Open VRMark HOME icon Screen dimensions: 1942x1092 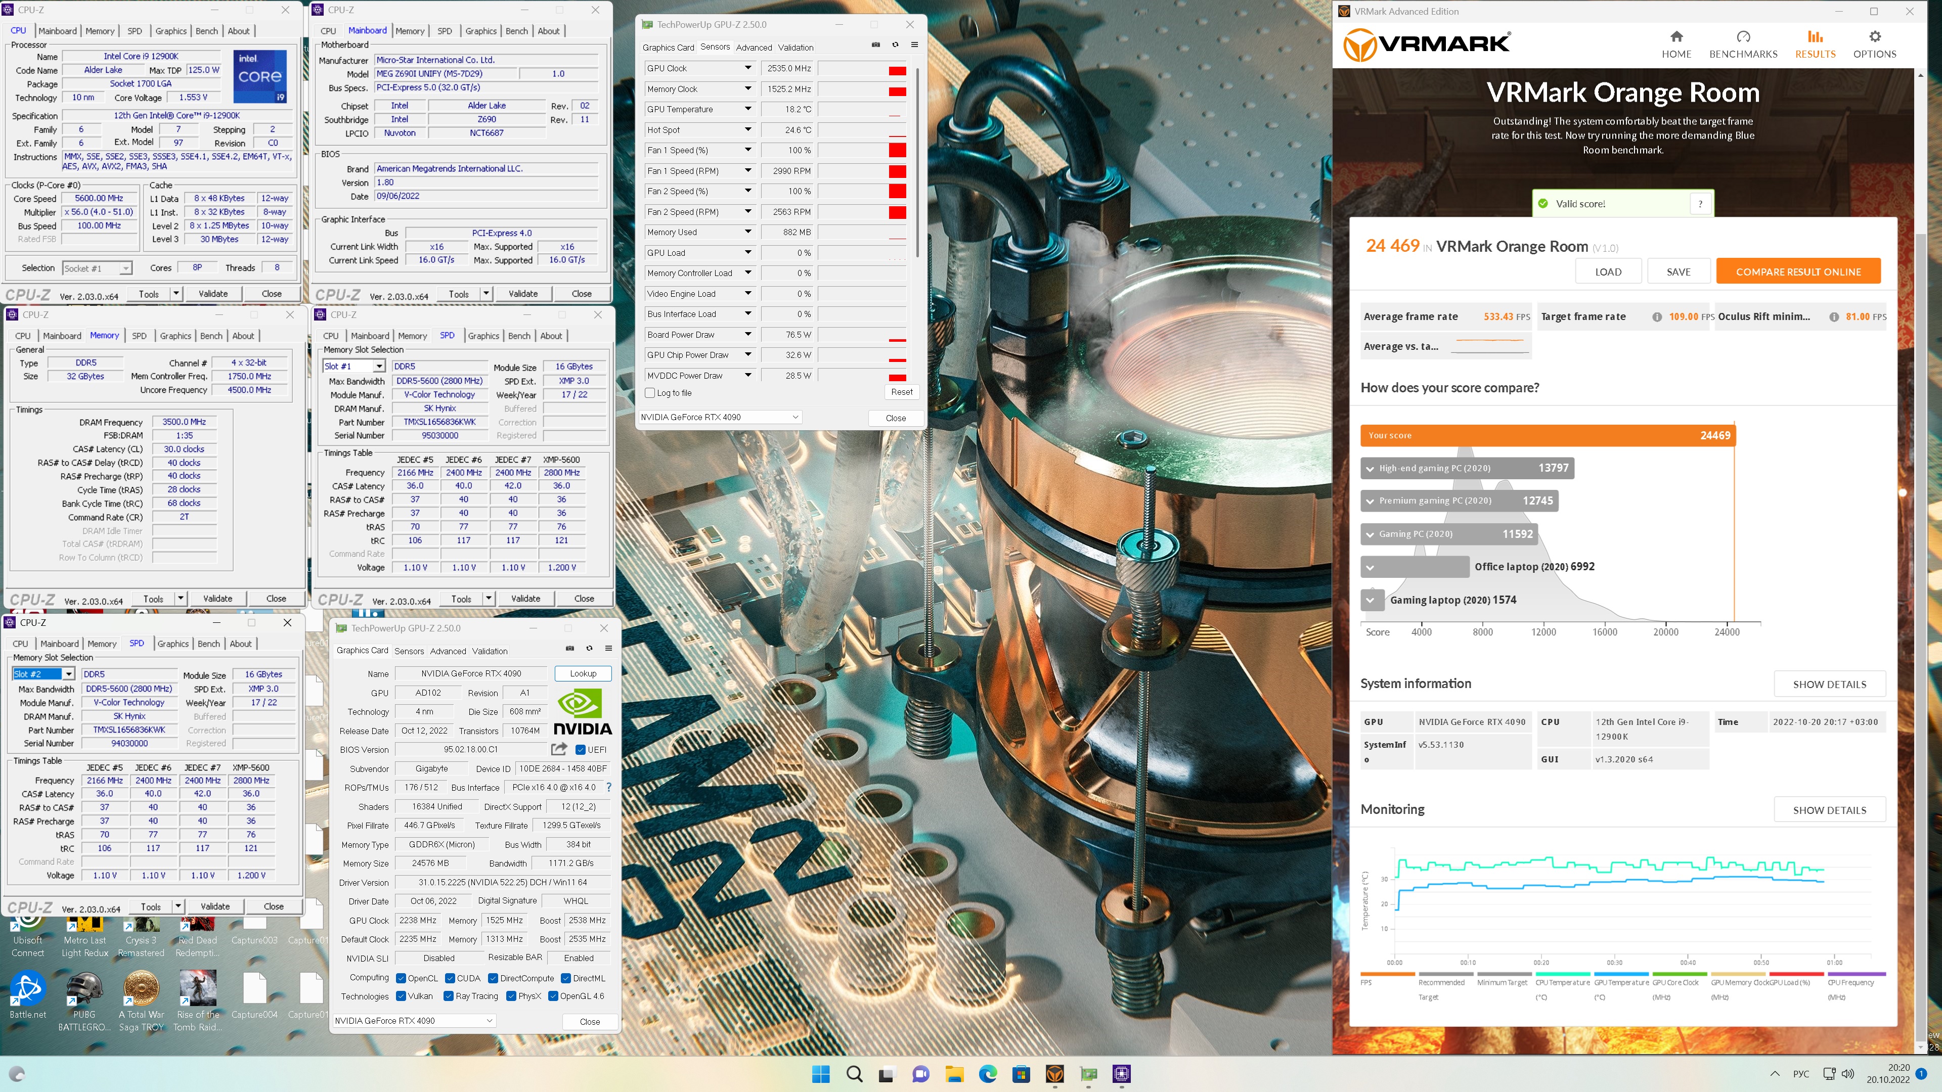[x=1676, y=36]
